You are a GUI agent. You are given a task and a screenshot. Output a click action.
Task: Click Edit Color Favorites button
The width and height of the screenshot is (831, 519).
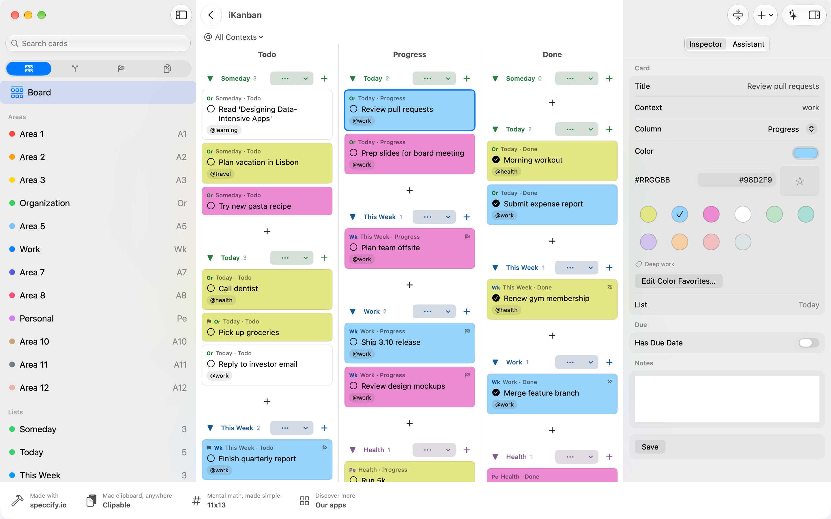click(x=678, y=281)
